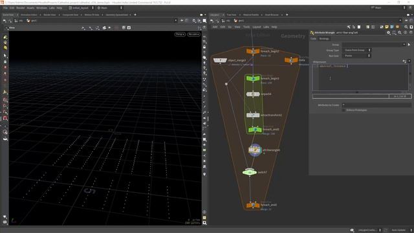The height and width of the screenshot is (233, 414).
Task: Open the Material Palette tab
Action: (x=251, y=15)
